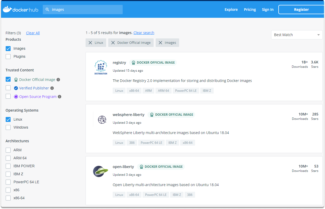
Task: Check the ARM 64 architecture checkbox
Action: [x=8, y=158]
